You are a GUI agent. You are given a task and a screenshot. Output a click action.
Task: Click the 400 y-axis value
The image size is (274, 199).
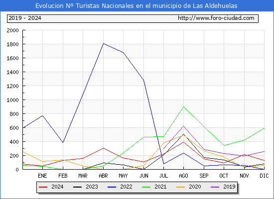[x=14, y=142]
